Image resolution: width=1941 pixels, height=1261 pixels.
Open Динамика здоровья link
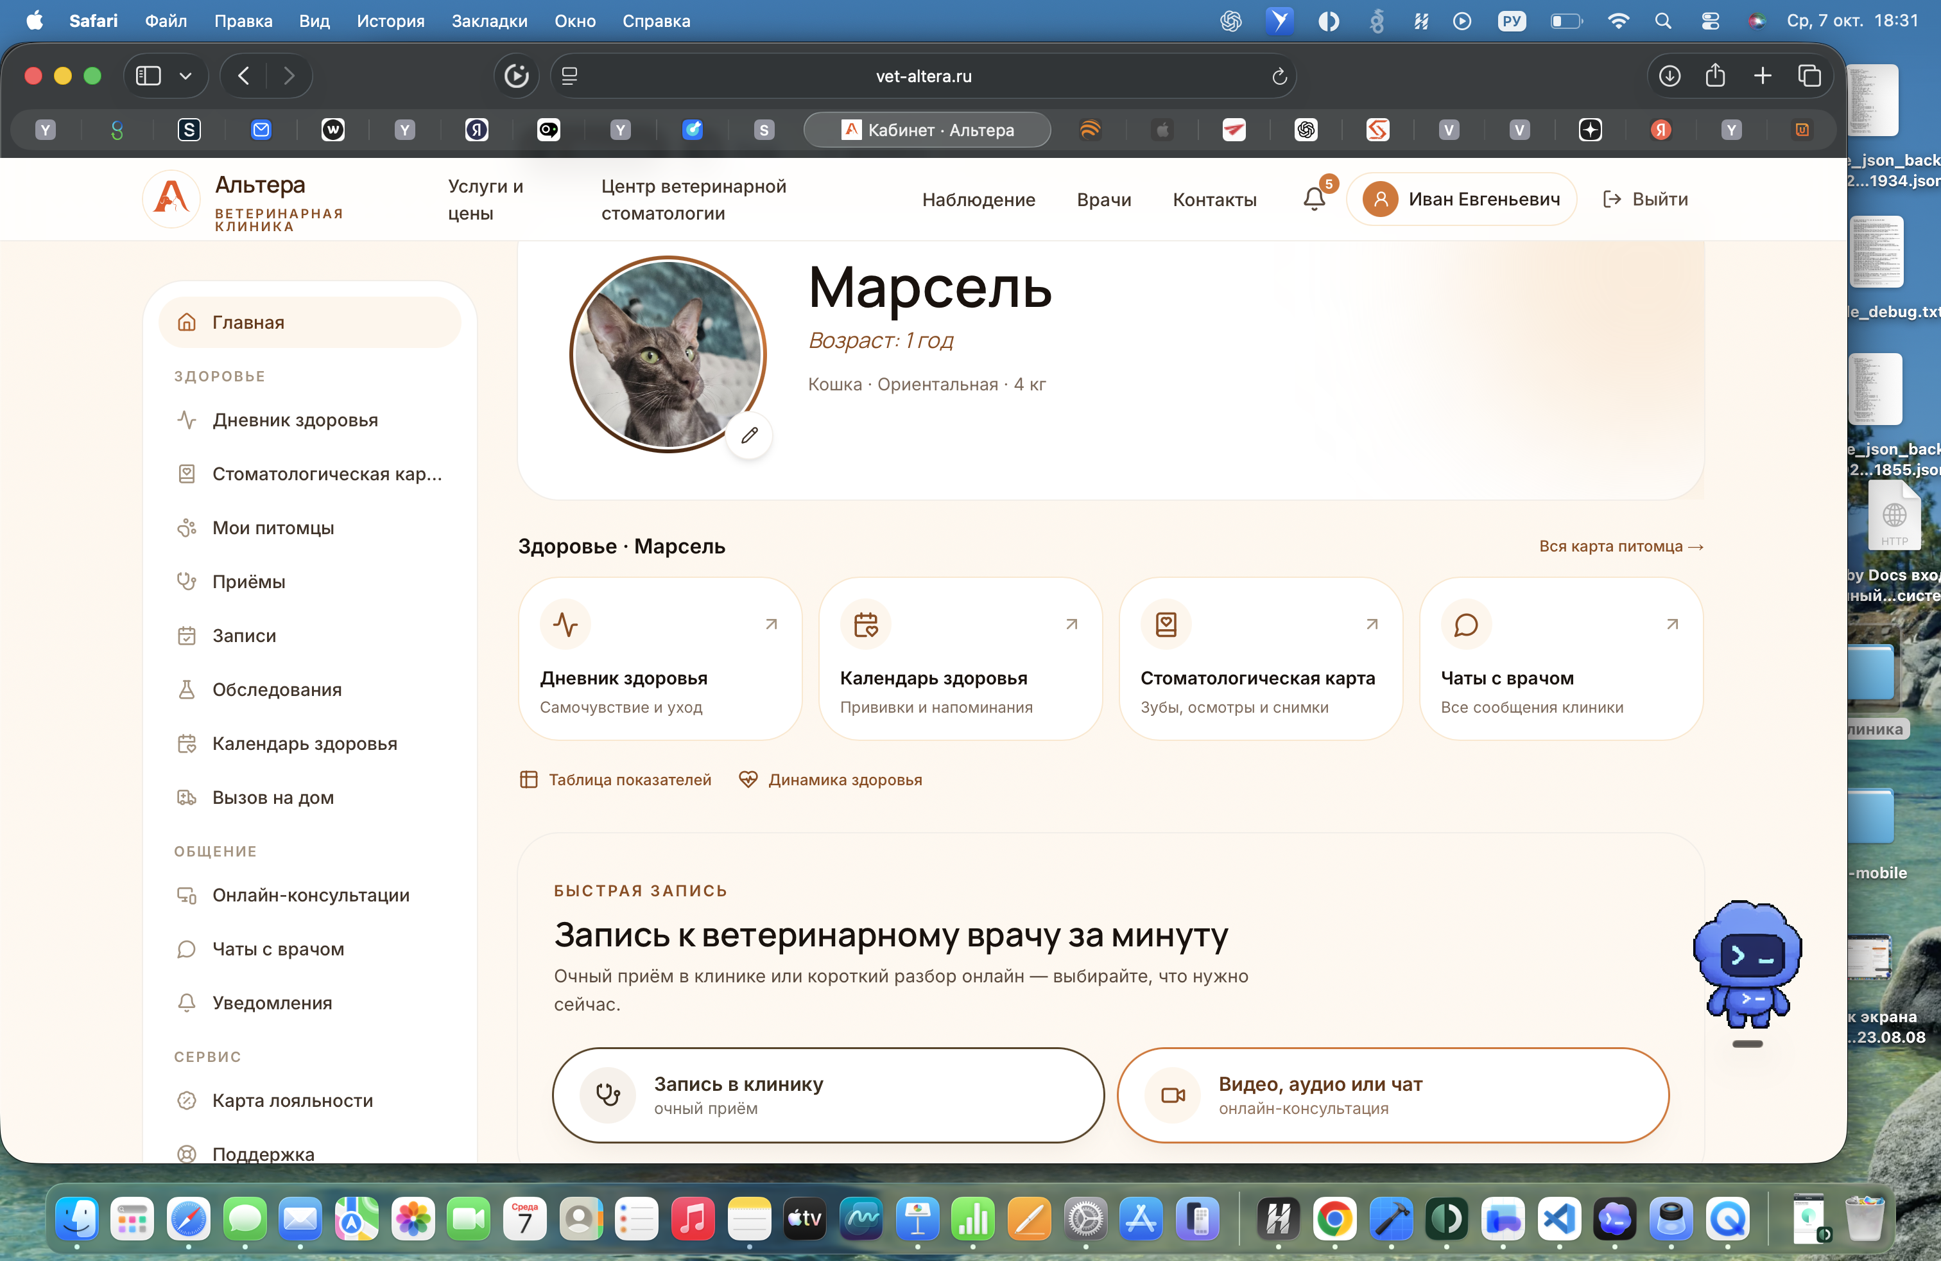(x=830, y=779)
